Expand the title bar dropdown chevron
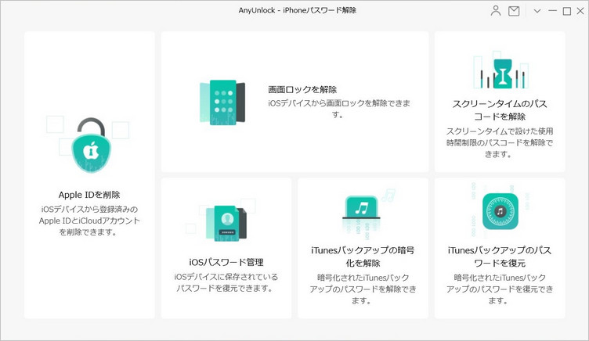The image size is (589, 341). [x=537, y=11]
